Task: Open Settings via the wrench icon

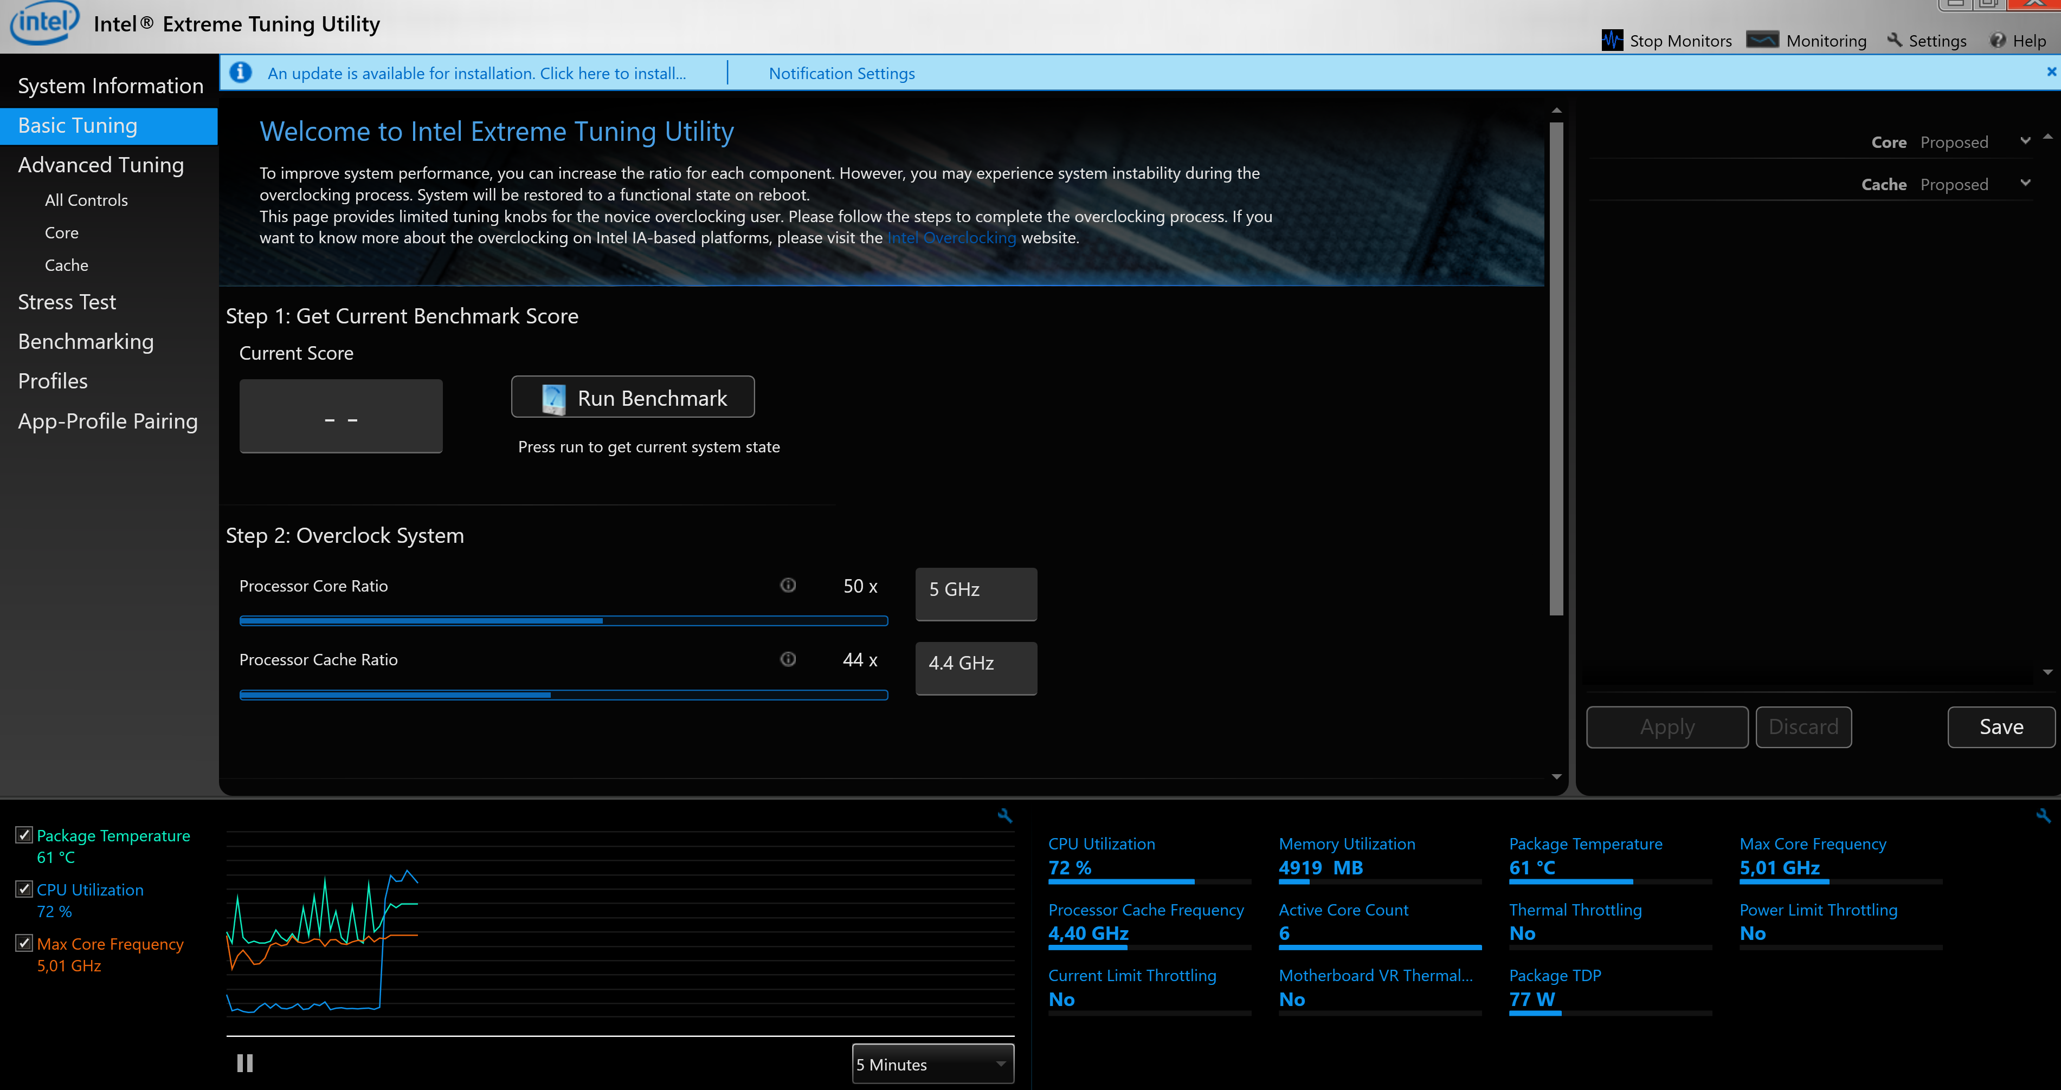Action: pos(1895,40)
